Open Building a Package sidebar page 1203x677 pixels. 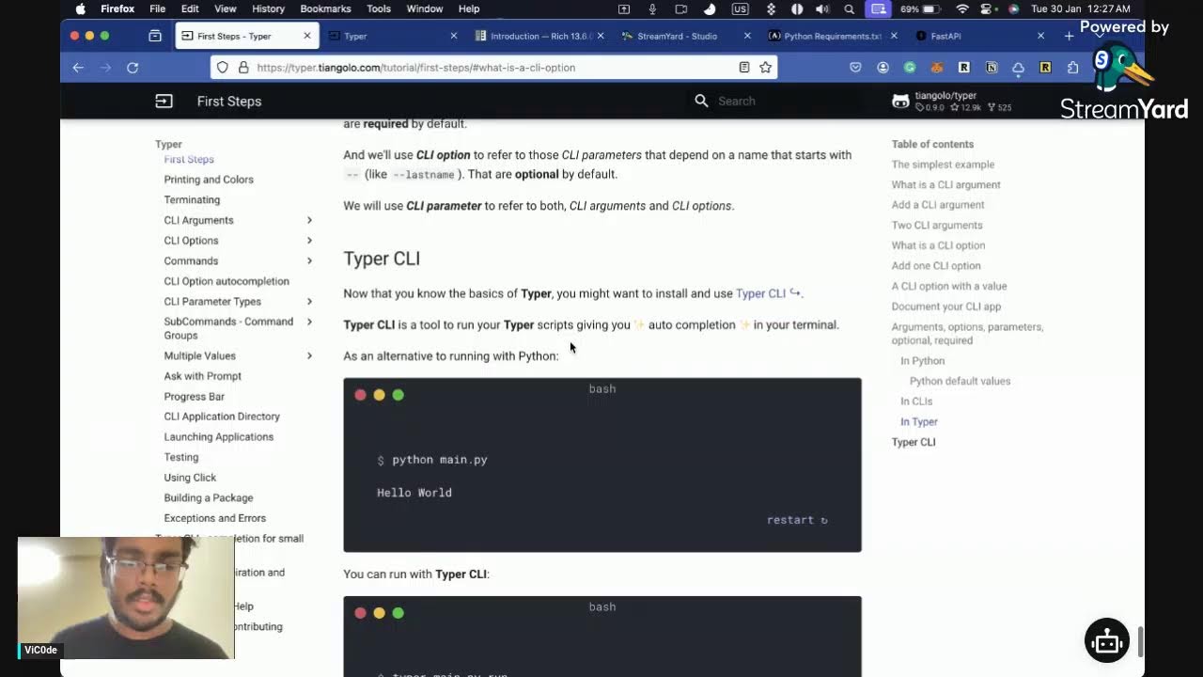(x=208, y=498)
